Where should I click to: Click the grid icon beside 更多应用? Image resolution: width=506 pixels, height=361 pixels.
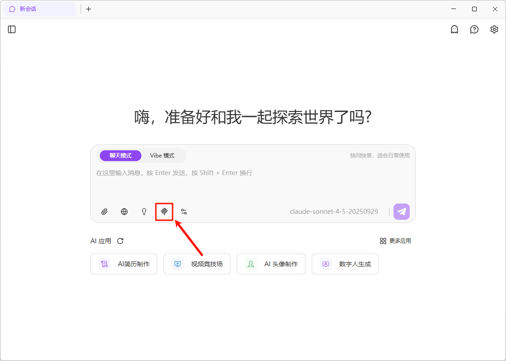click(383, 241)
